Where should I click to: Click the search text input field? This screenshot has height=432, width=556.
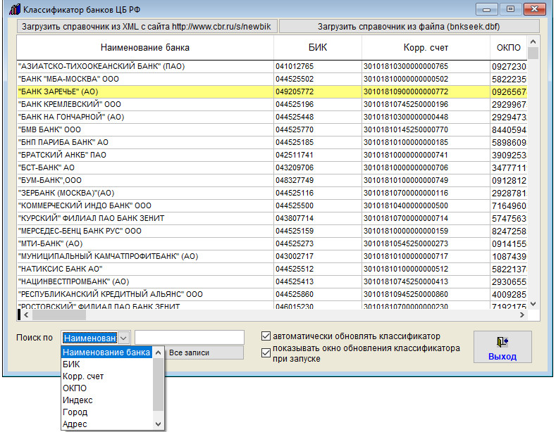189,338
